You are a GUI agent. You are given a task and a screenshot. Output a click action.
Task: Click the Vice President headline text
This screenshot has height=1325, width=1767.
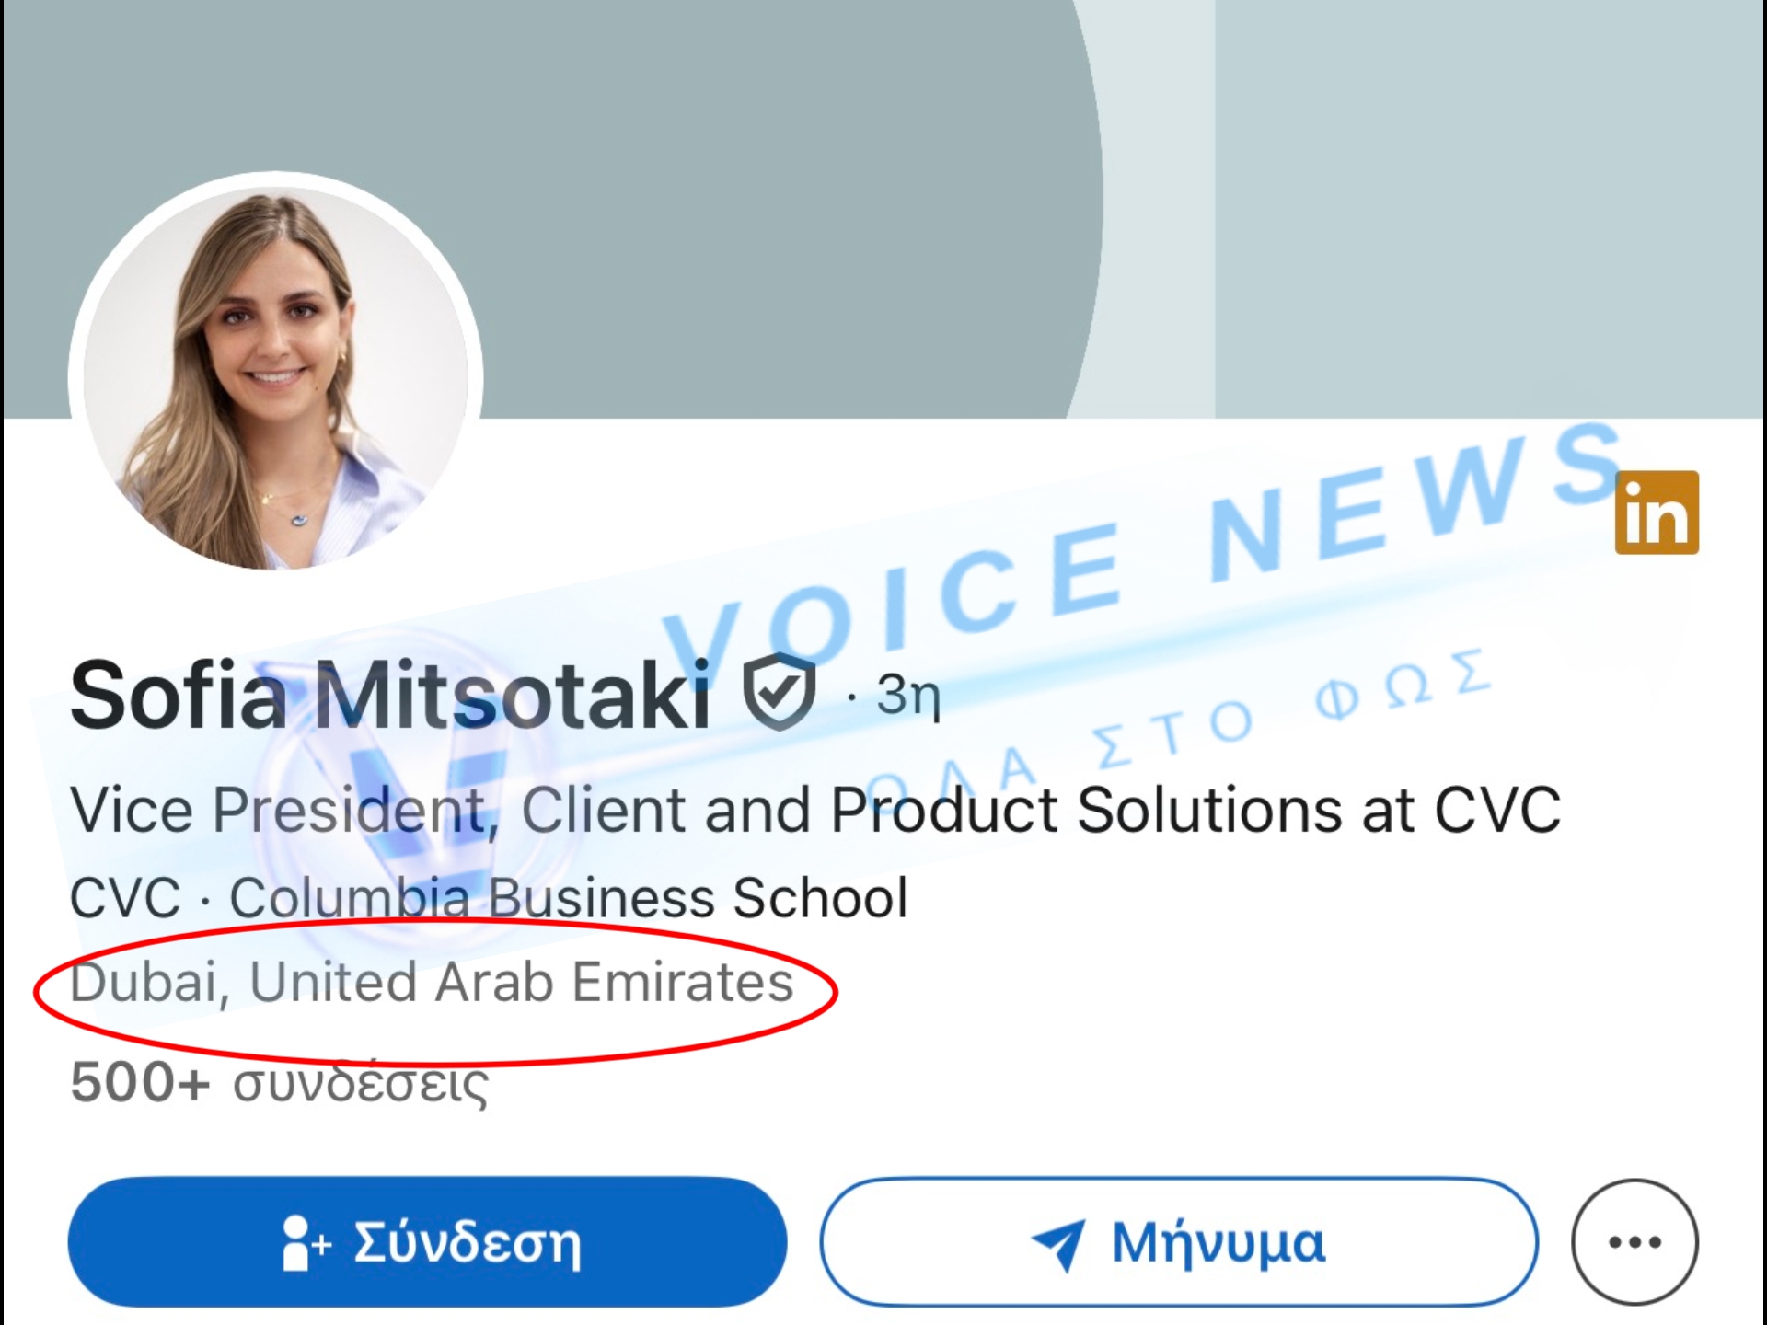(814, 810)
